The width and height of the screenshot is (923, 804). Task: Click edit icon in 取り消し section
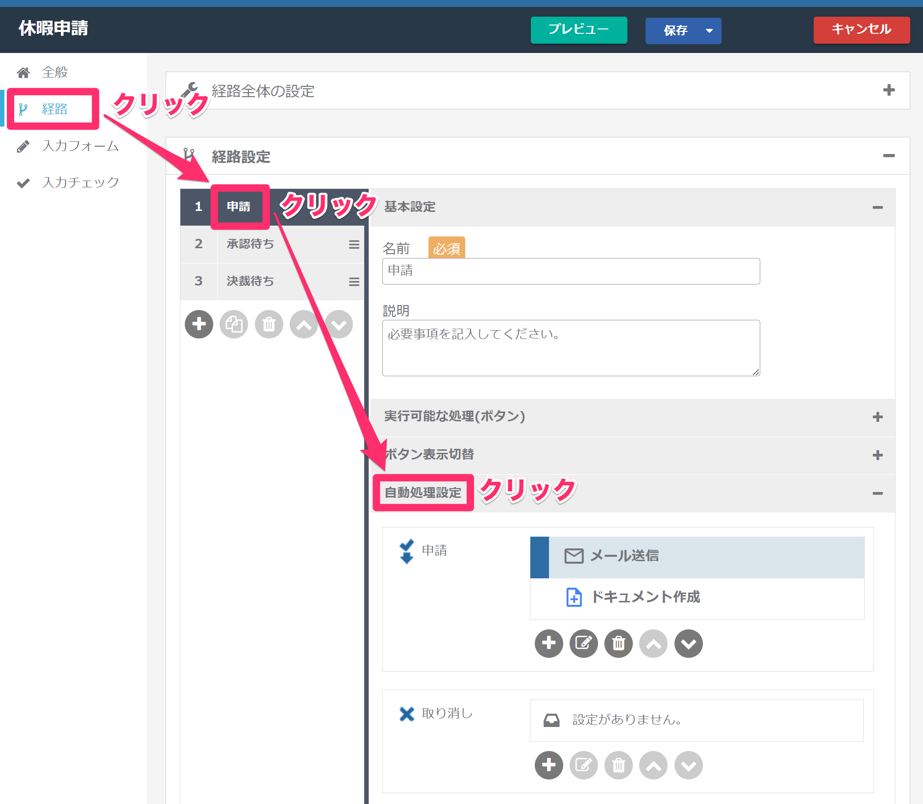(x=584, y=765)
